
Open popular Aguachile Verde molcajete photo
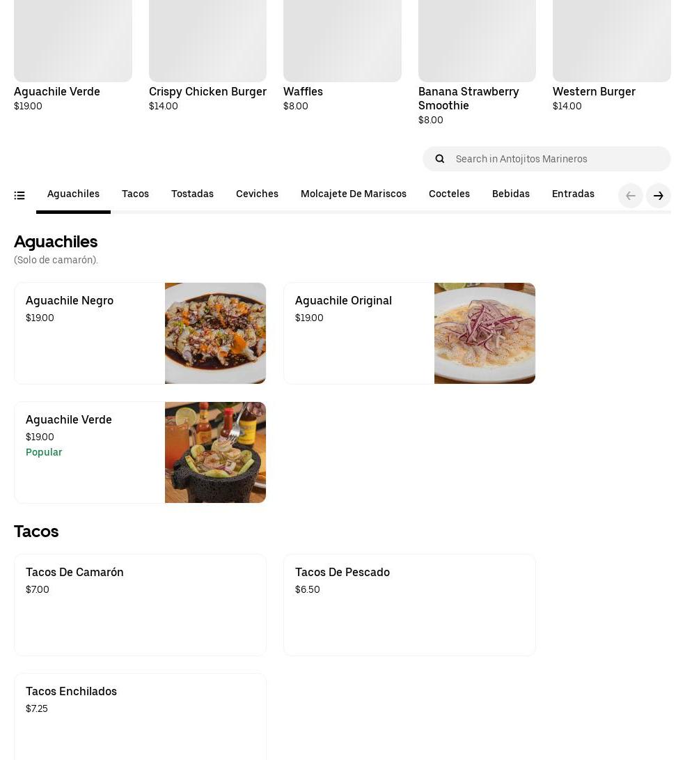[215, 452]
